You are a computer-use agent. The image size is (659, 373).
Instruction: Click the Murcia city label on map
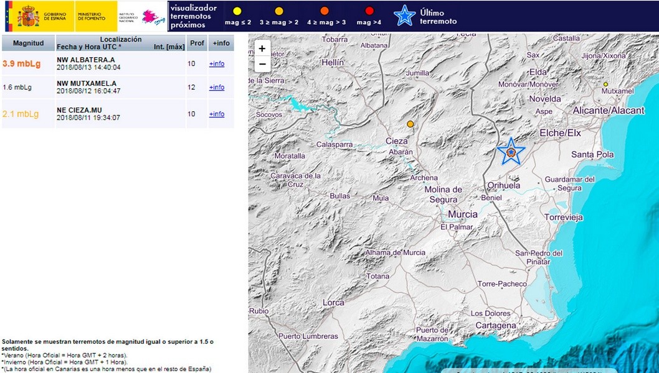click(463, 214)
